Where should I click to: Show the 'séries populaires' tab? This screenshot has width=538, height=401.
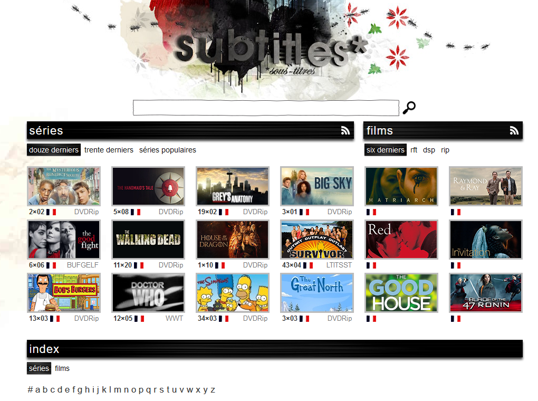pos(167,150)
